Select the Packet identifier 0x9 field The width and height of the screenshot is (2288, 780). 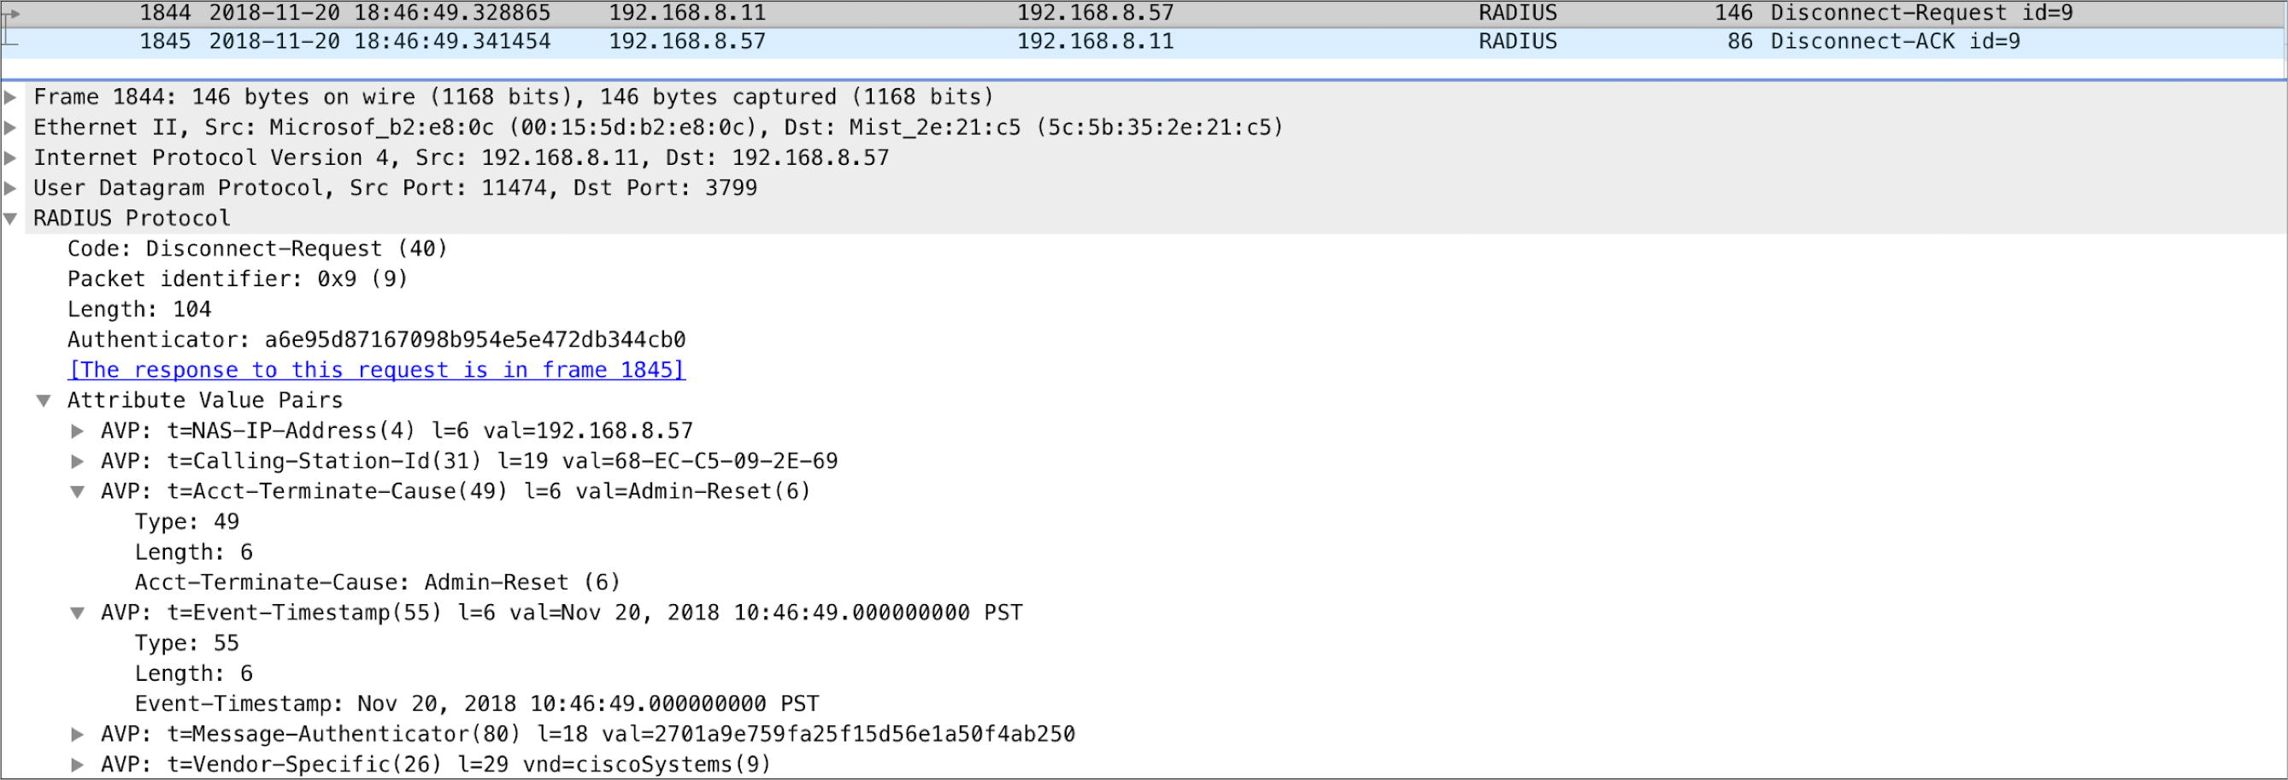coord(237,279)
